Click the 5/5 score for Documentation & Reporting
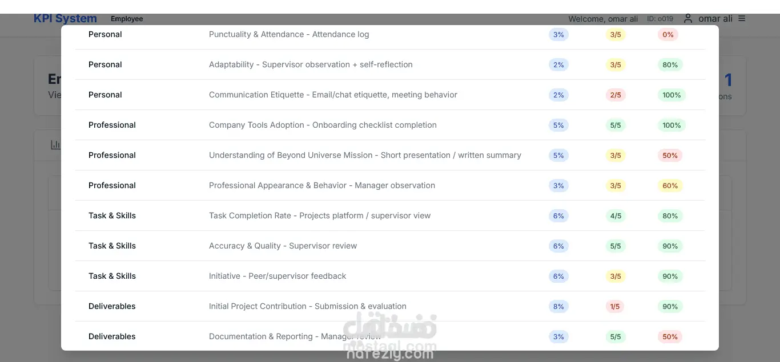 pyautogui.click(x=616, y=337)
